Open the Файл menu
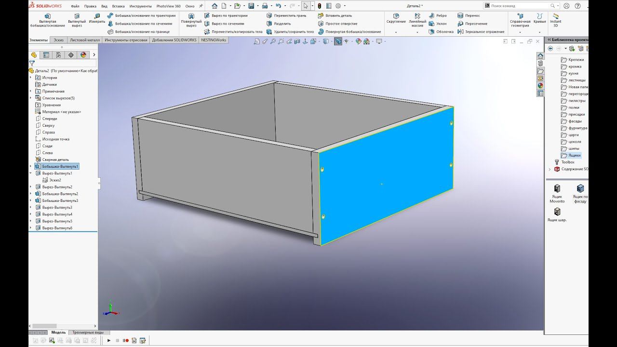The image size is (617, 347). [75, 6]
